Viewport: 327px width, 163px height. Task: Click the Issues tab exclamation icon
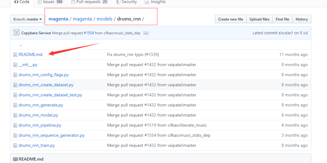pos(40,2)
